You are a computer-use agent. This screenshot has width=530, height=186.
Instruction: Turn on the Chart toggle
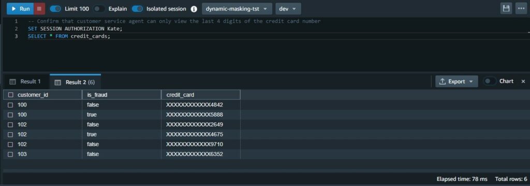point(490,81)
